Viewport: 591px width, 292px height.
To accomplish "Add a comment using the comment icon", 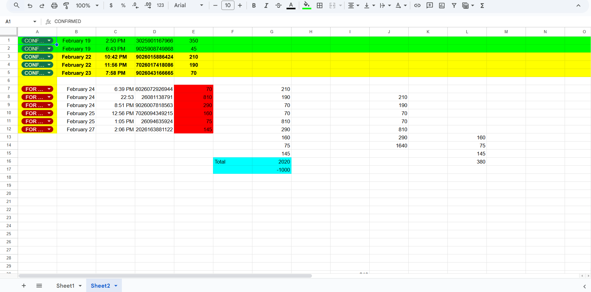I will 429,5.
